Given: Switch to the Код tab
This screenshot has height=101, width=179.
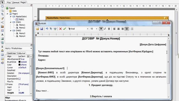Looking at the screenshot, I should [9, 3].
